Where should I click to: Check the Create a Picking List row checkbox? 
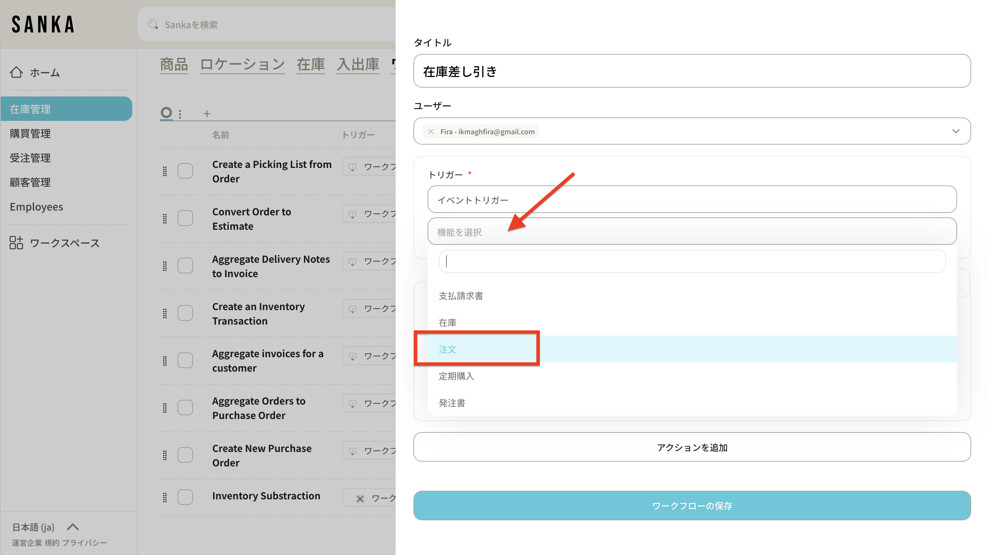point(185,171)
